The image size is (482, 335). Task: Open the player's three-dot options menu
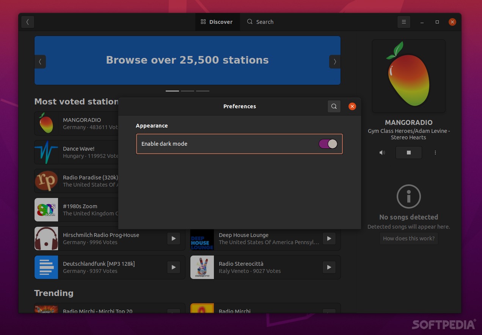[435, 153]
